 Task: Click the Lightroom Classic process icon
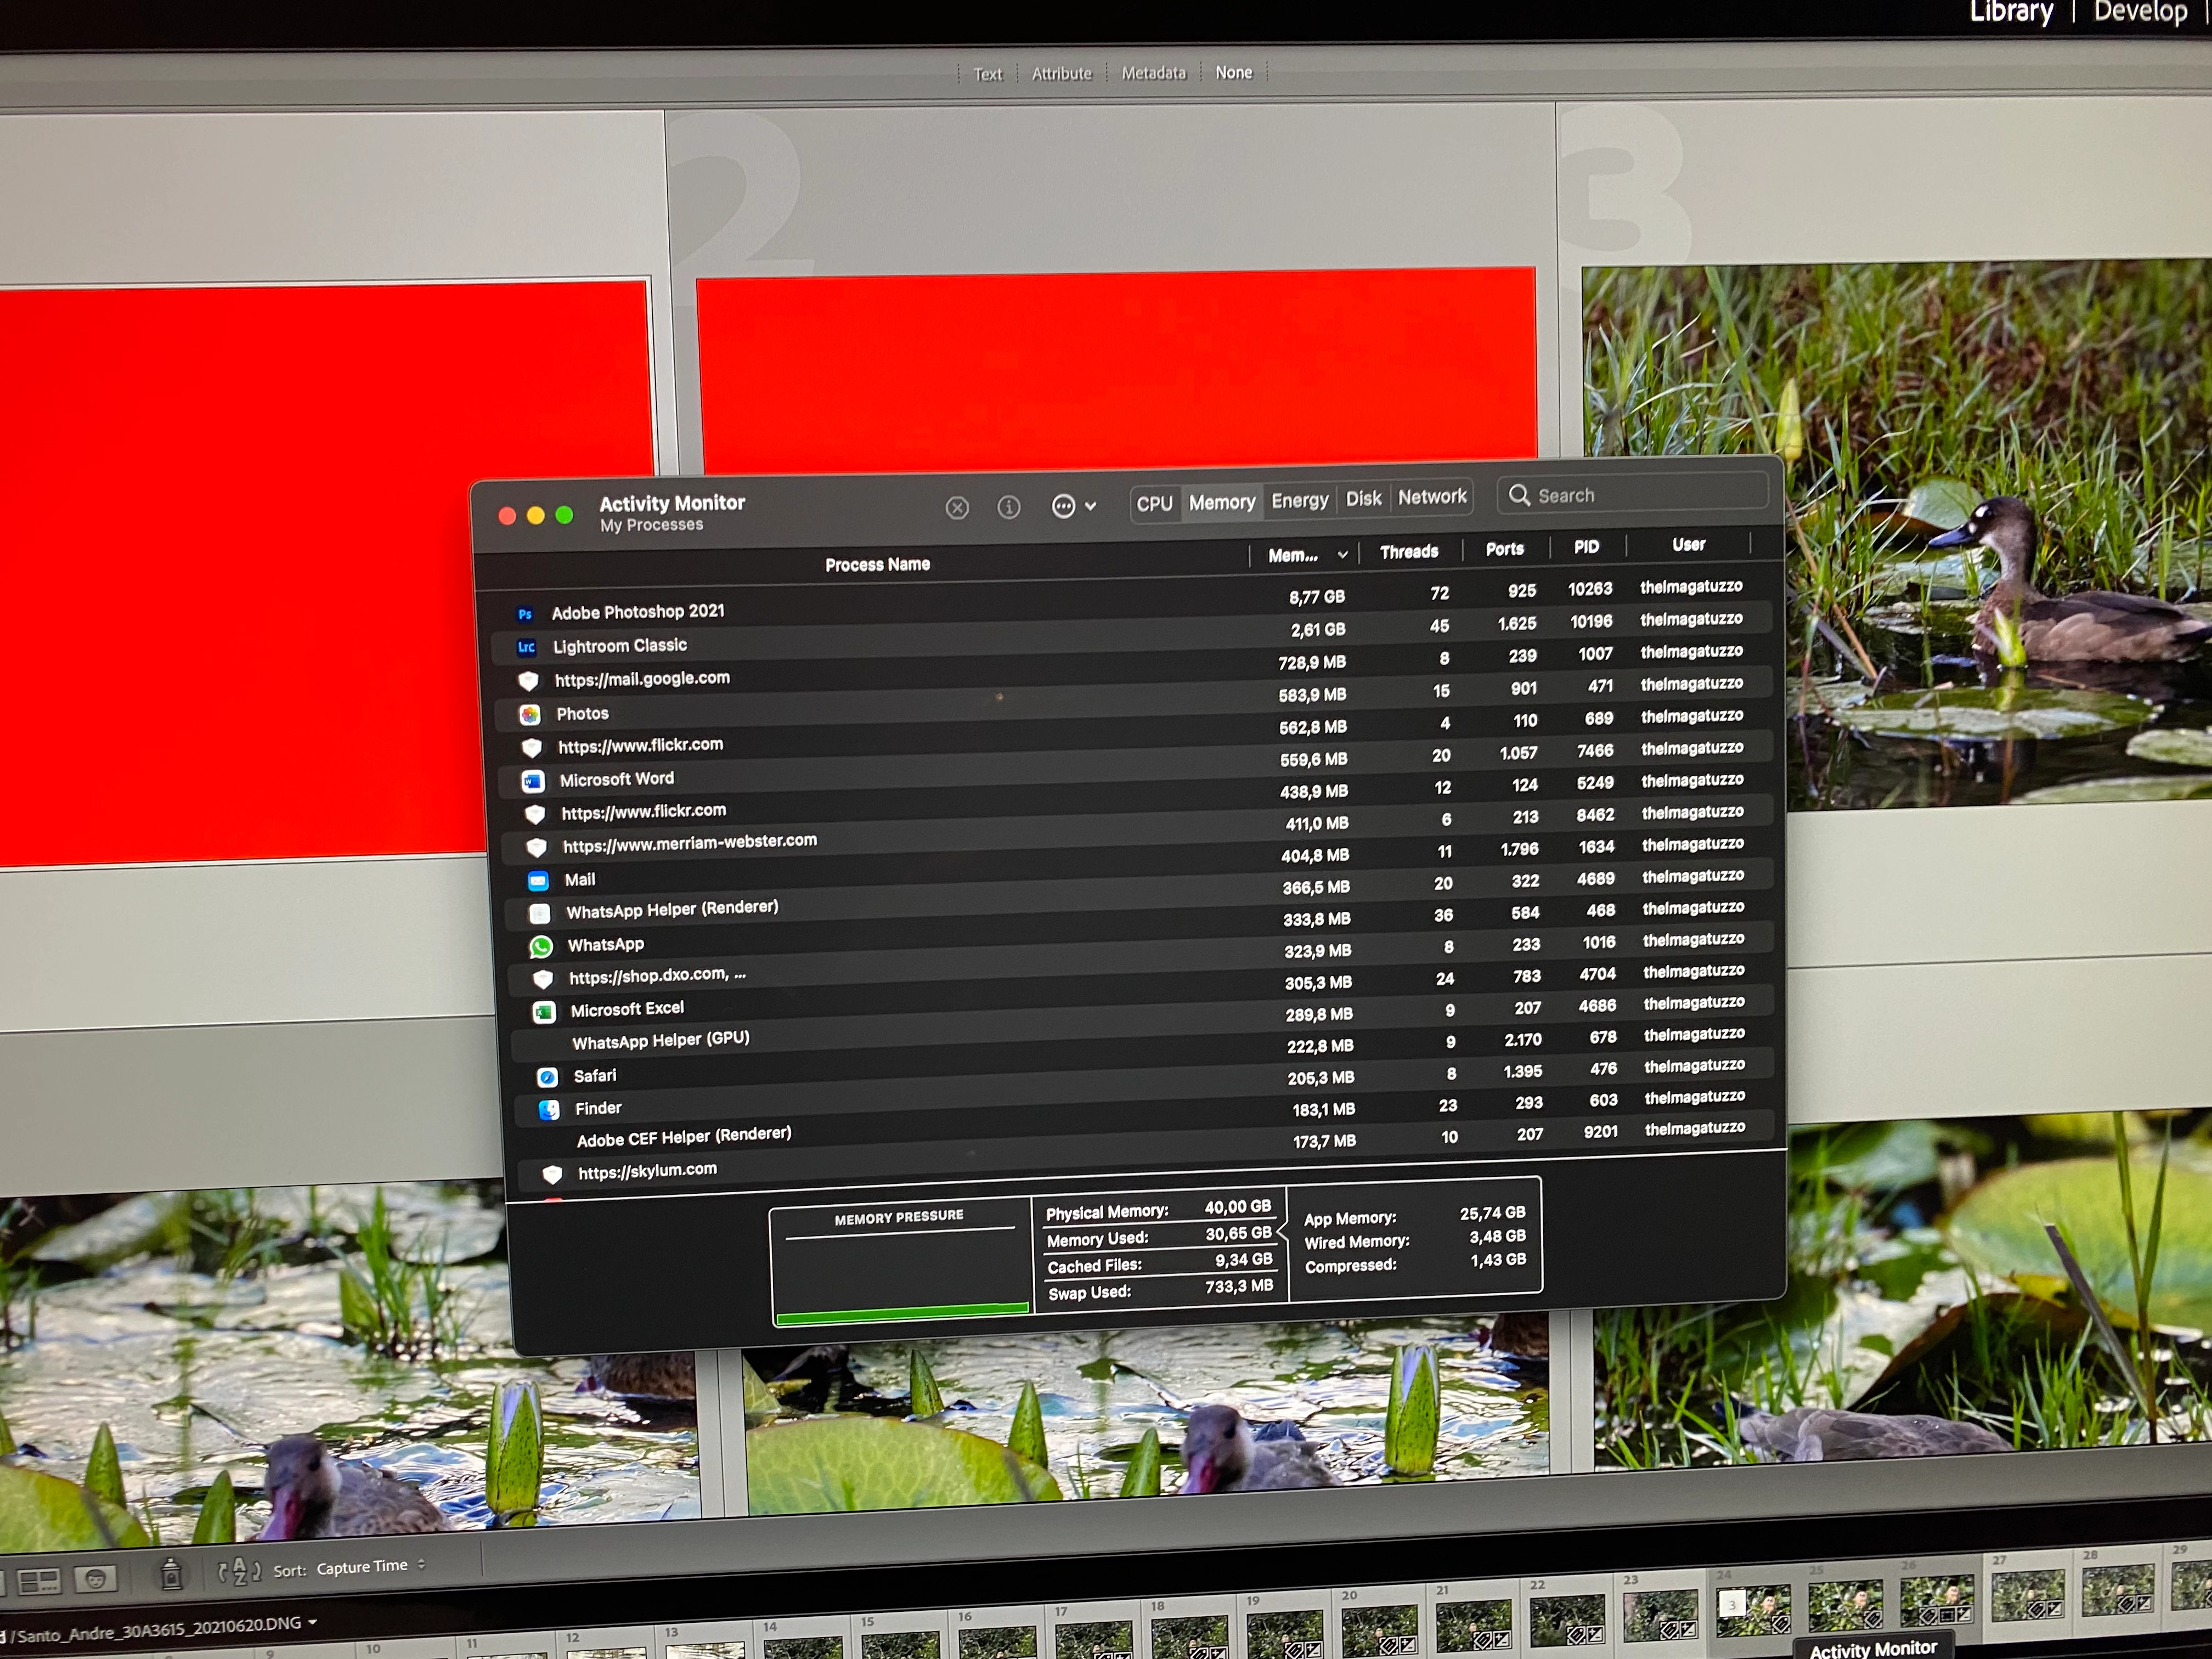(526, 647)
